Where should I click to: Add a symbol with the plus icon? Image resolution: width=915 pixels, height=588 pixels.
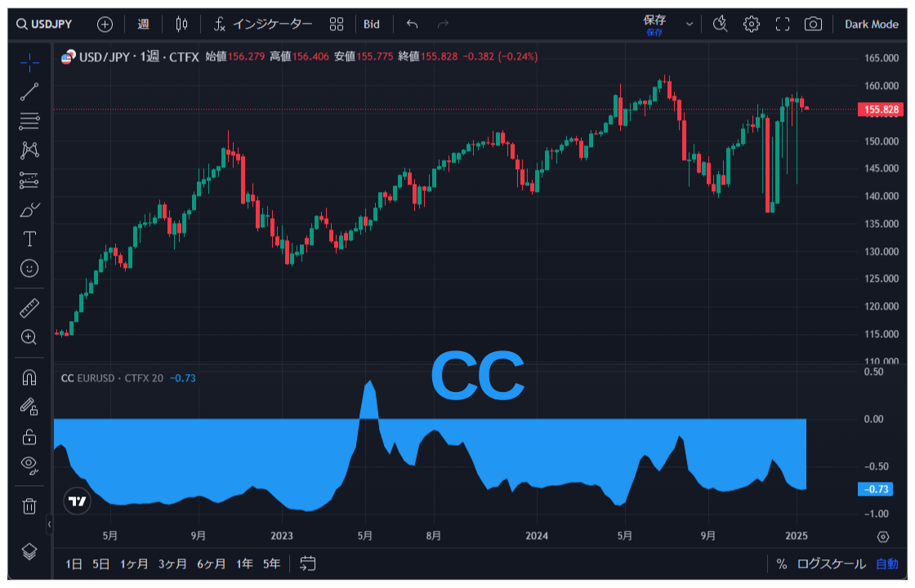point(105,24)
